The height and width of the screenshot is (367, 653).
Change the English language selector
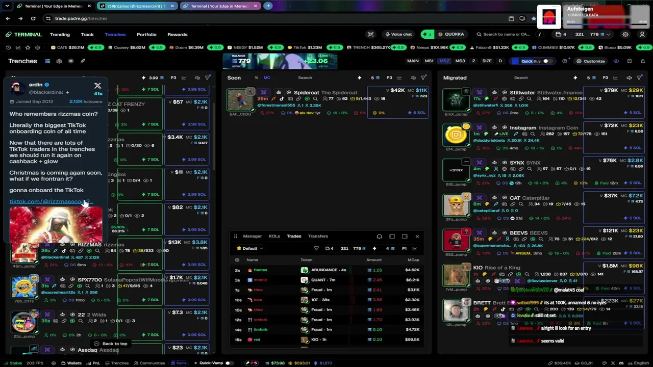[638, 363]
